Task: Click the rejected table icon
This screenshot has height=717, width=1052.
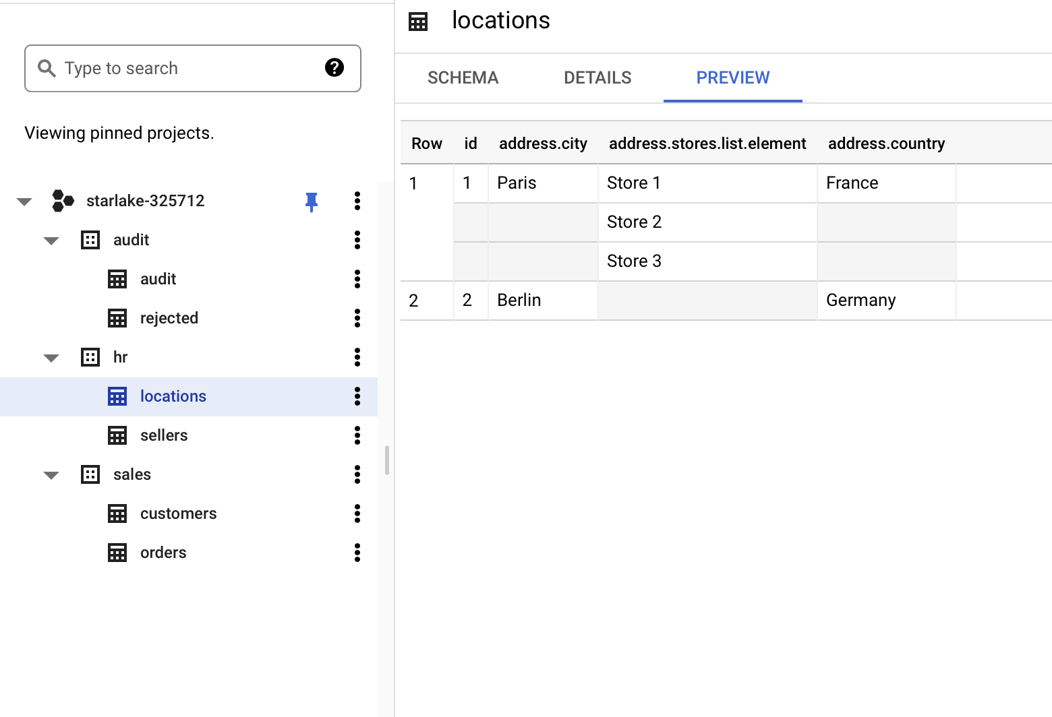Action: pos(117,318)
